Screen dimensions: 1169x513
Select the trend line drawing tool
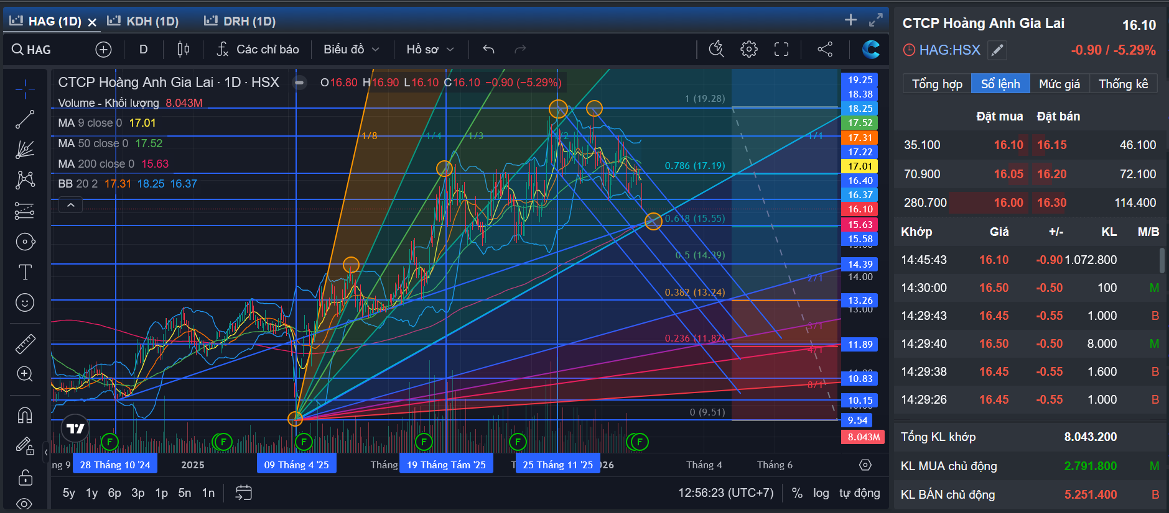pyautogui.click(x=25, y=119)
